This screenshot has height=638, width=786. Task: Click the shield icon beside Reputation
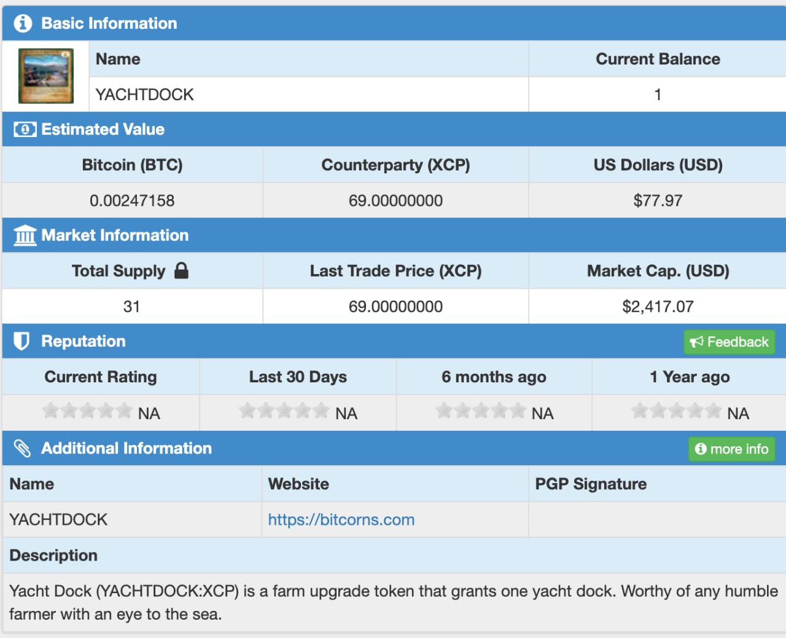[21, 341]
